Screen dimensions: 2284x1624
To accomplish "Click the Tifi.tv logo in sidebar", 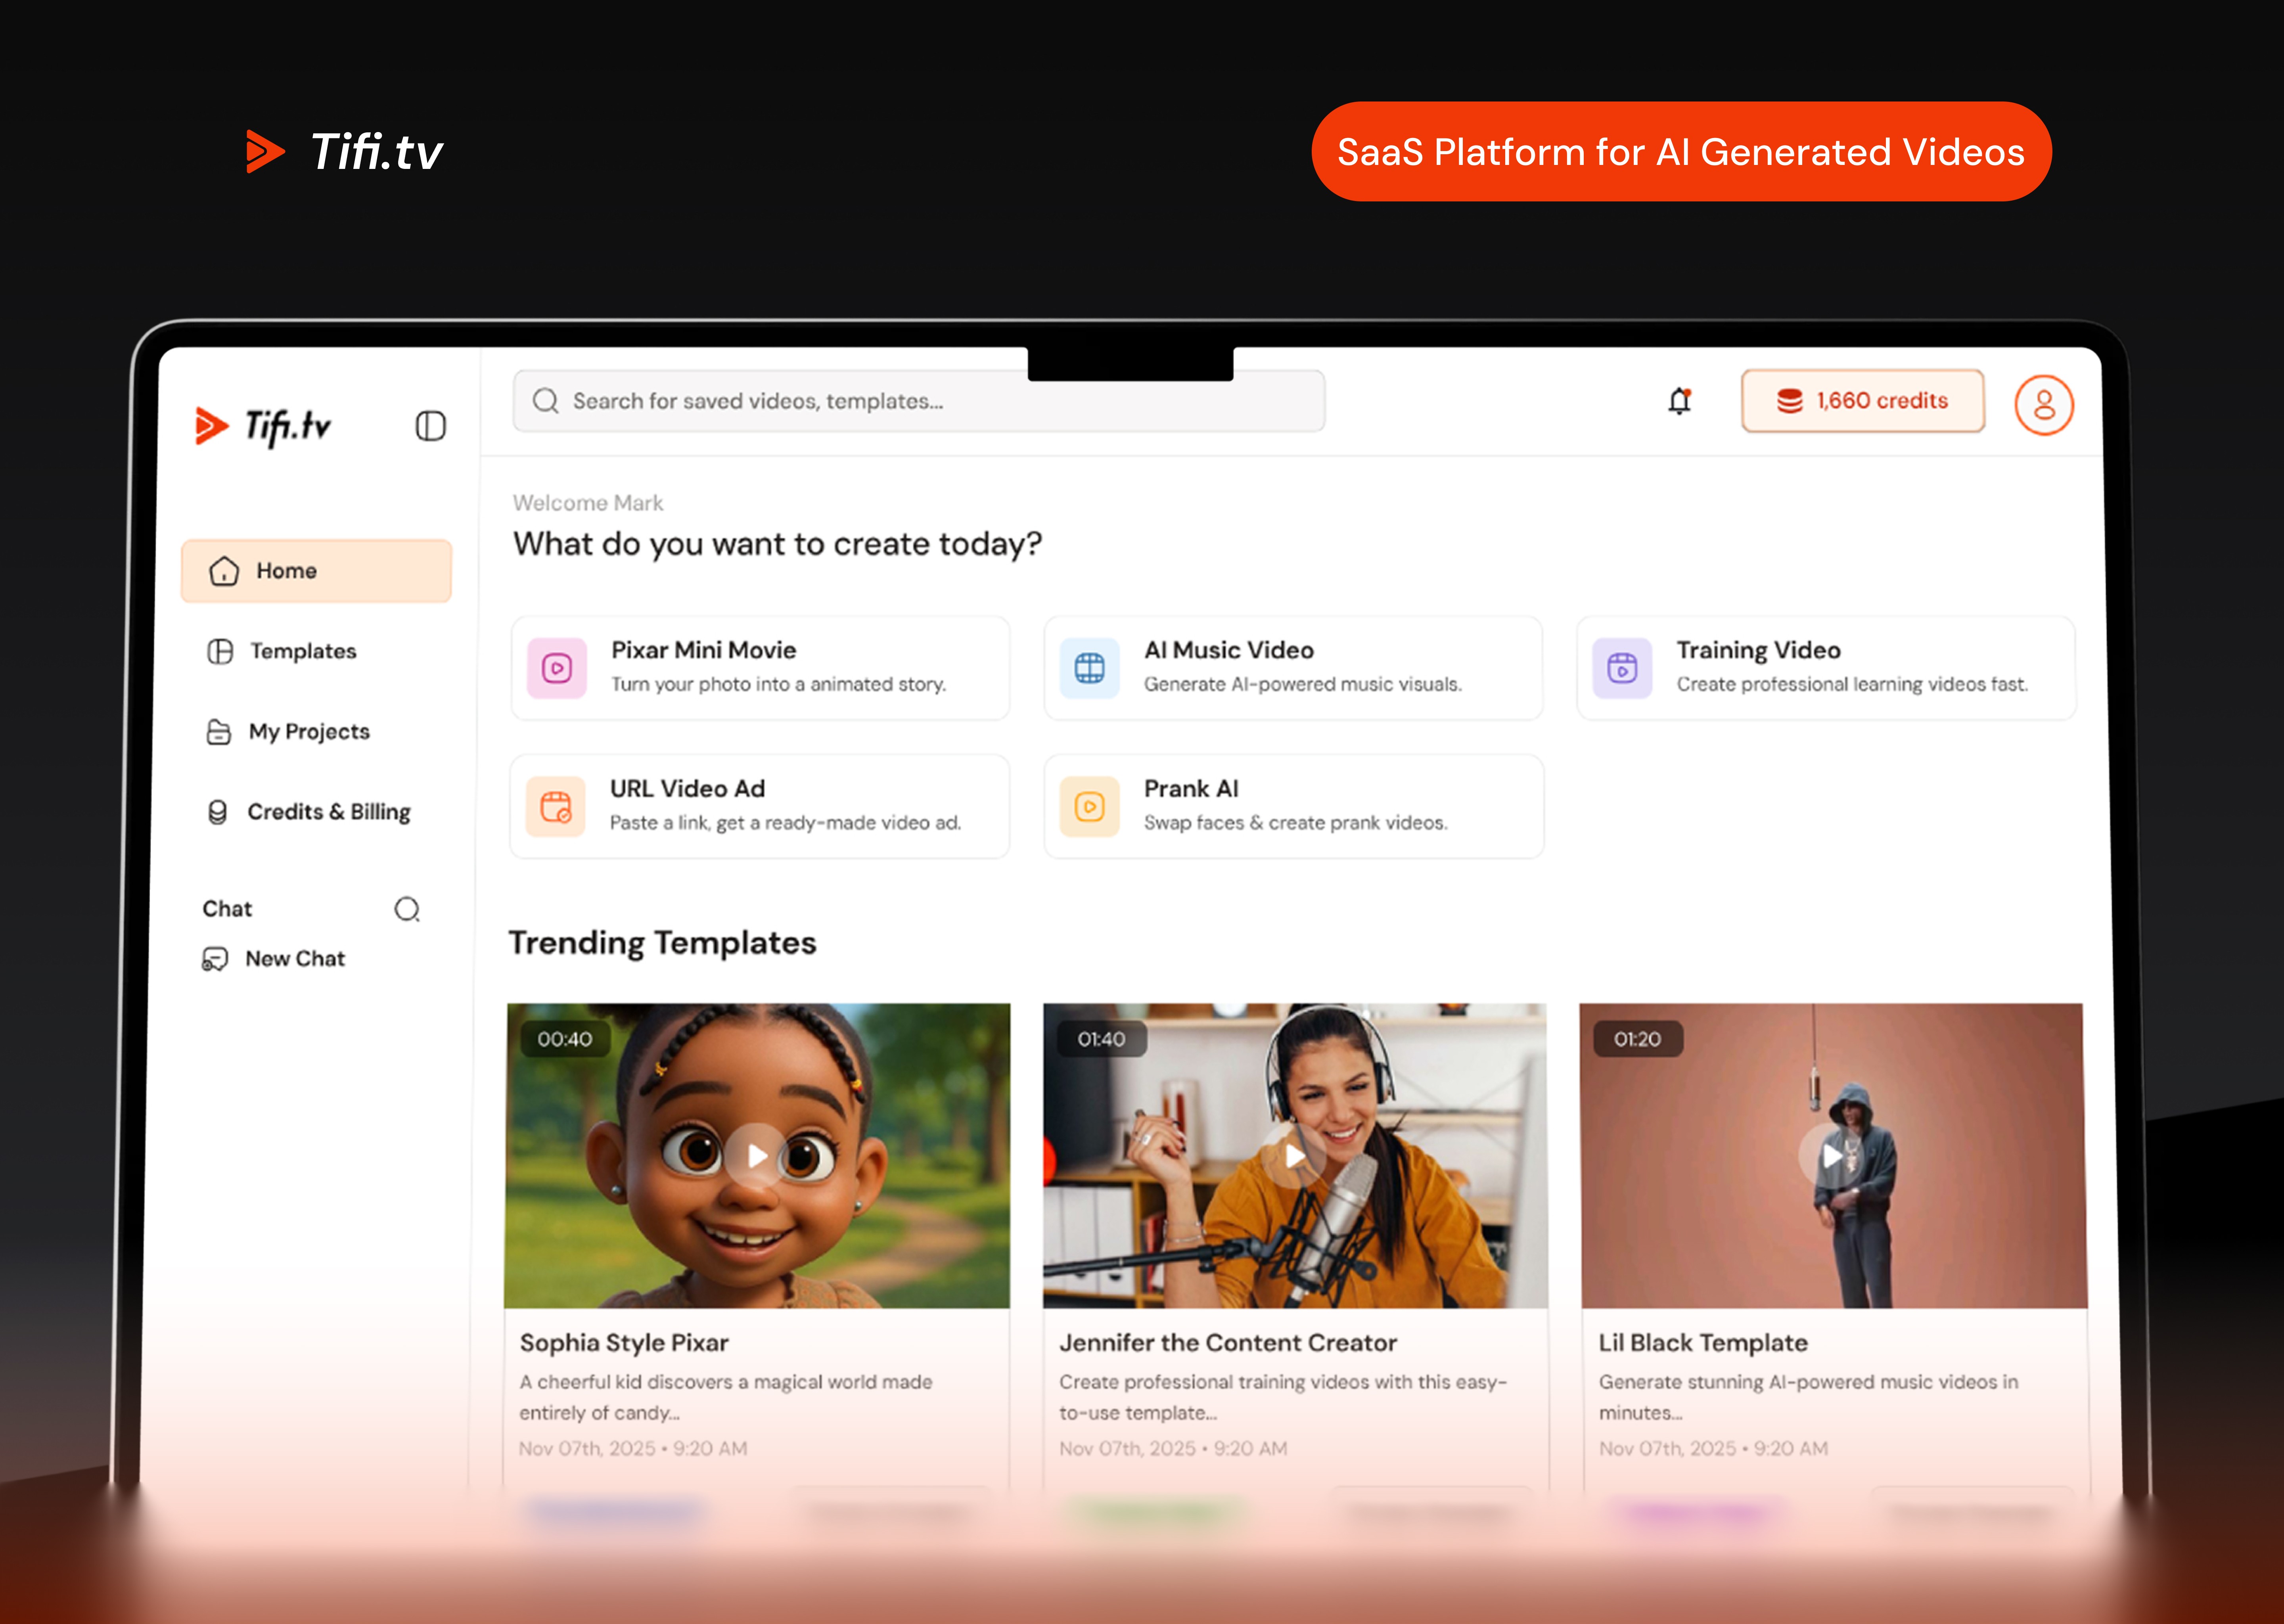I will click(263, 426).
